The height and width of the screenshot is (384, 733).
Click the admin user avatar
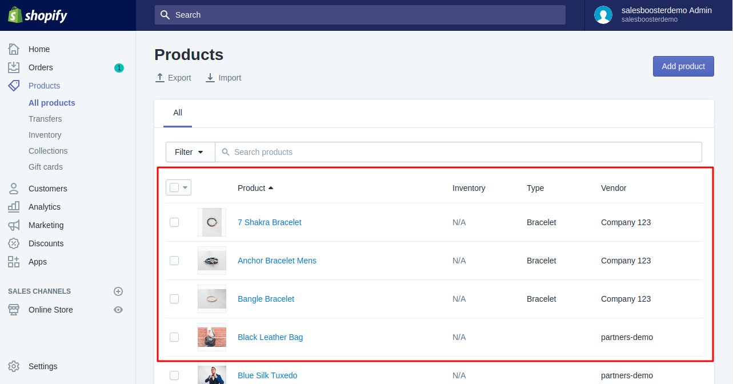[603, 15]
